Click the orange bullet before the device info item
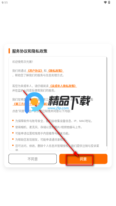Screen dimensions: 116x206 point(13,120)
